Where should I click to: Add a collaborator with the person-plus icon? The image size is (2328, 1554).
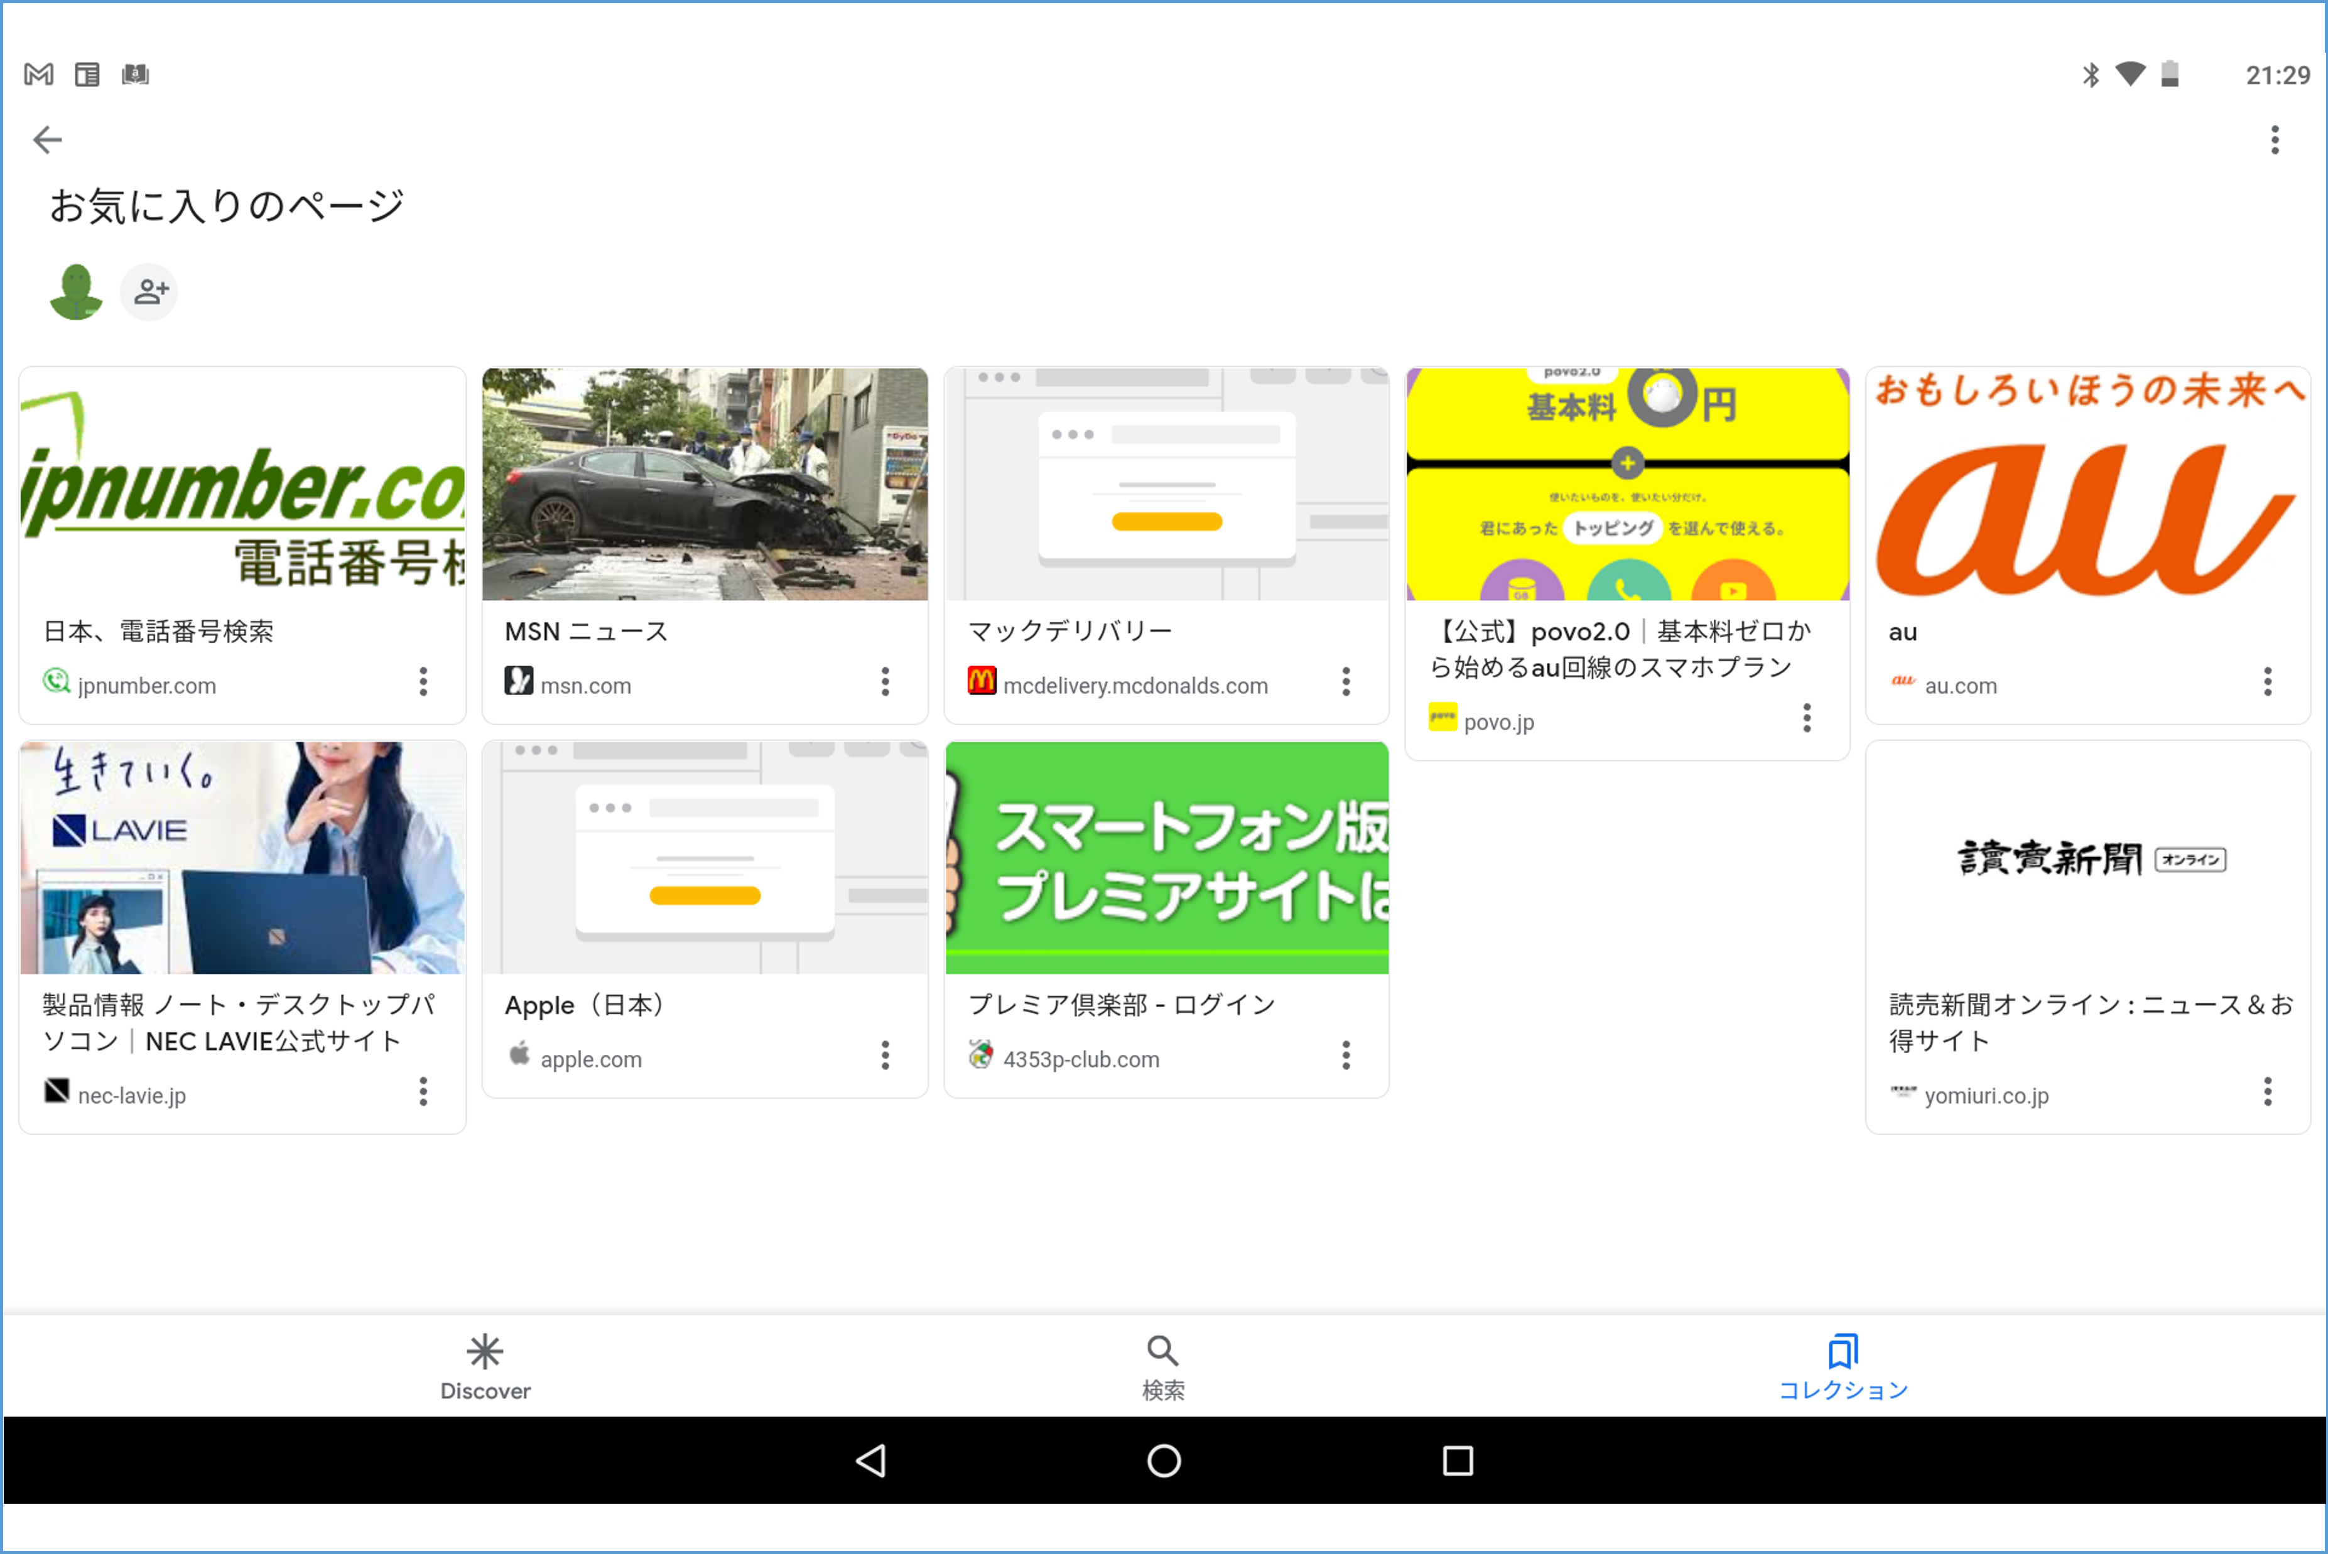(x=149, y=291)
